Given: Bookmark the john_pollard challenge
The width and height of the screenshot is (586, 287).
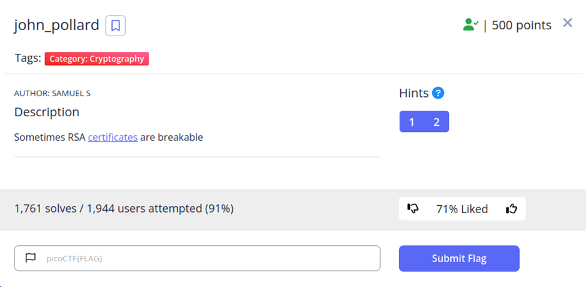Looking at the screenshot, I should point(116,26).
